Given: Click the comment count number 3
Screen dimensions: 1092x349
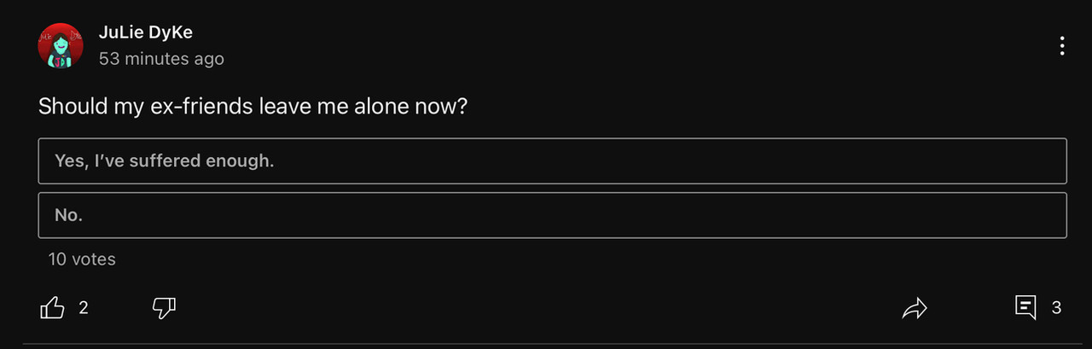Looking at the screenshot, I should tap(1056, 308).
